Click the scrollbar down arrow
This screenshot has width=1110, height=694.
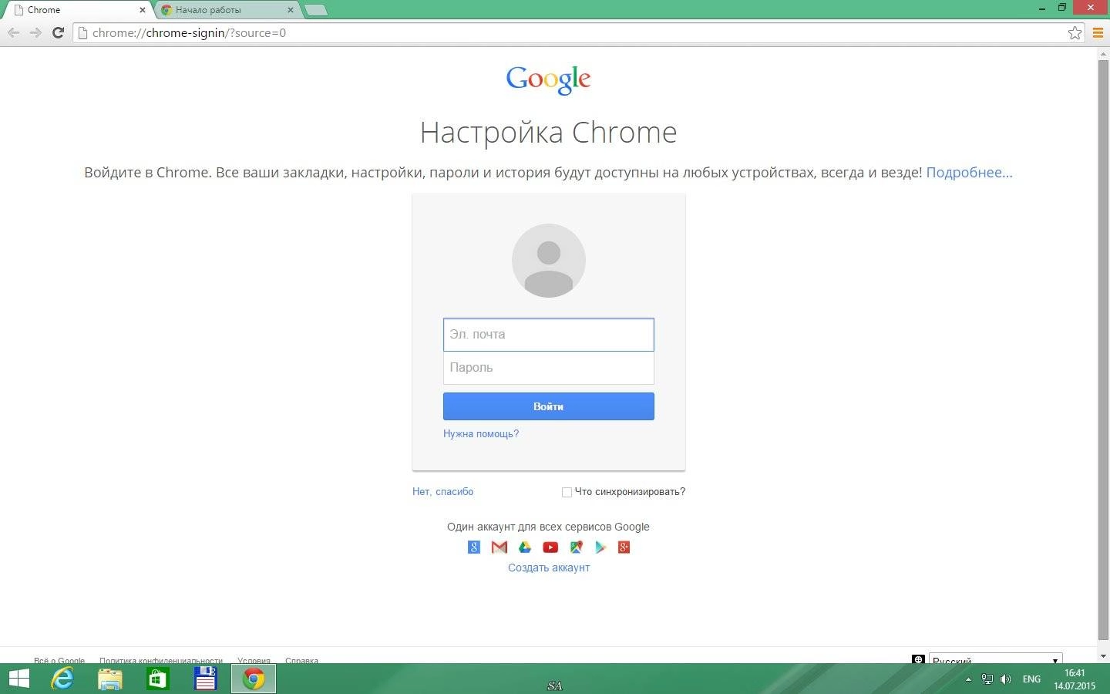[1103, 656]
